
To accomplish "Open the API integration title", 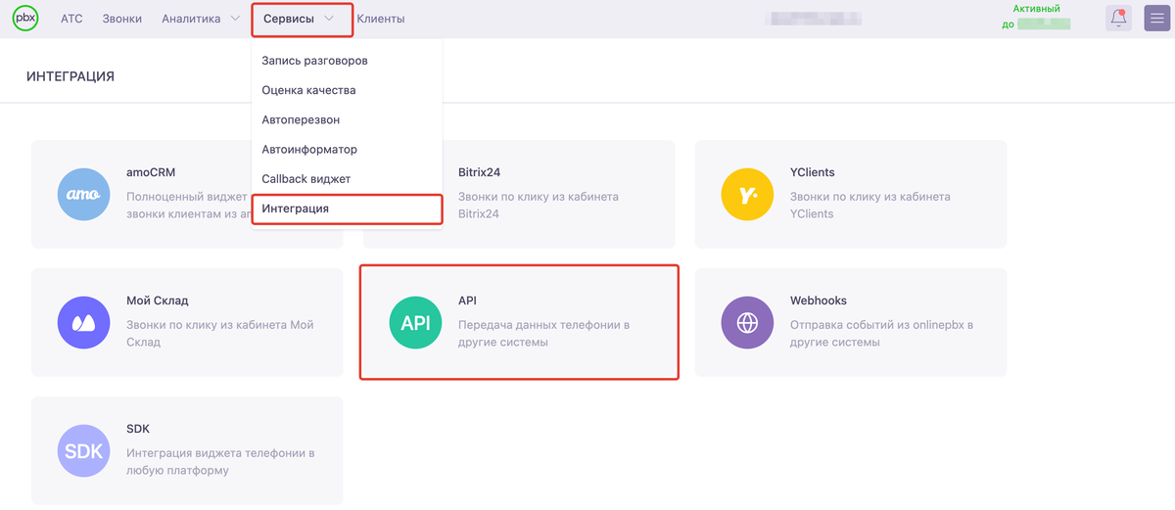I will [467, 301].
